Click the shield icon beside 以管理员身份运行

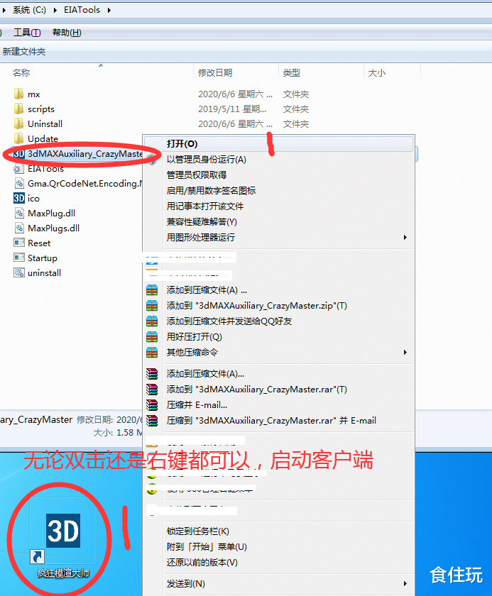click(x=152, y=159)
